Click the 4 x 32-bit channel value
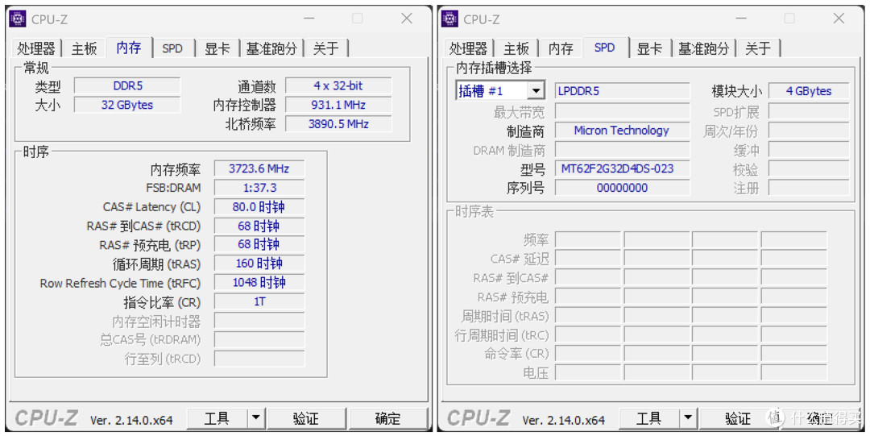This screenshot has width=870, height=436. coord(338,86)
